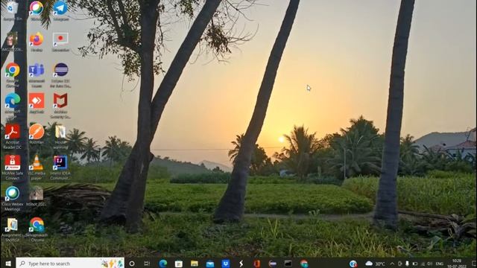The image size is (477, 268).
Task: Open the Eclipse icon on the taskbar
Action: [273, 264]
